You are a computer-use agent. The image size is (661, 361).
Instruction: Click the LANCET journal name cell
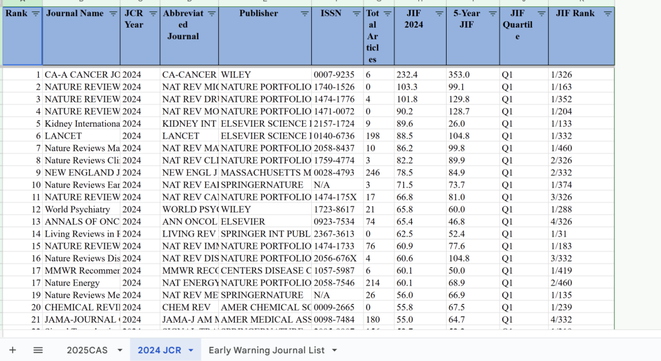81,136
